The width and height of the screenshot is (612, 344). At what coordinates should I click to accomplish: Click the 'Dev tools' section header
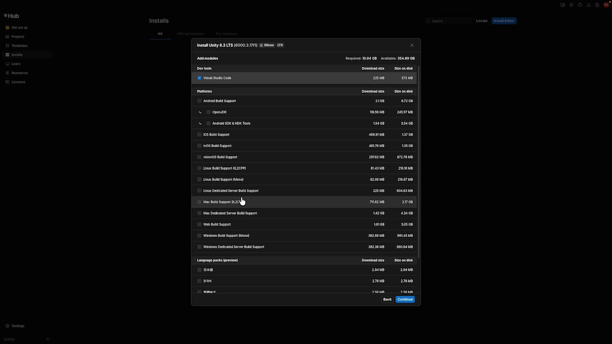205,69
